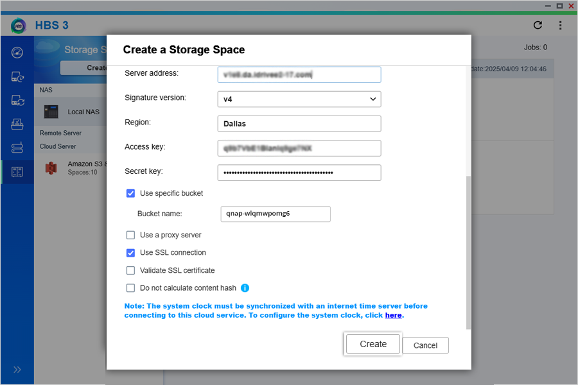Open the Sync sidebar icon
578x385 pixels.
(17, 101)
